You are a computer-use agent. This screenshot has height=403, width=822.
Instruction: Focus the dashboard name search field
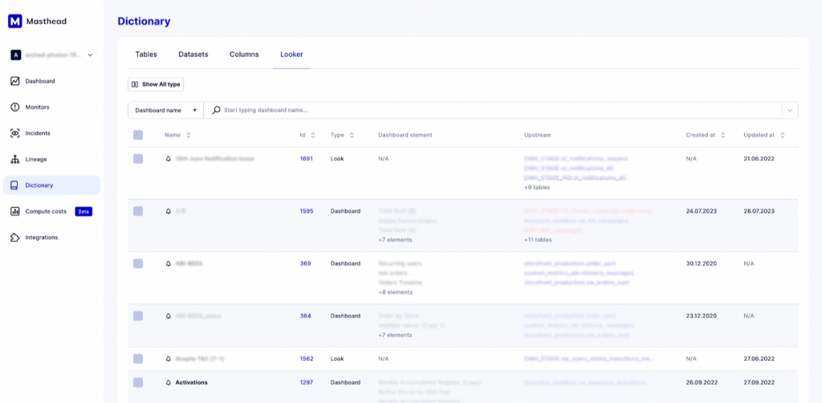pyautogui.click(x=498, y=110)
